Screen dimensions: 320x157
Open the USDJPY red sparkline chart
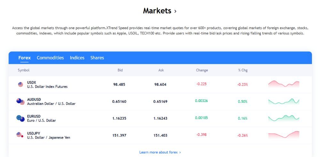click(x=284, y=135)
